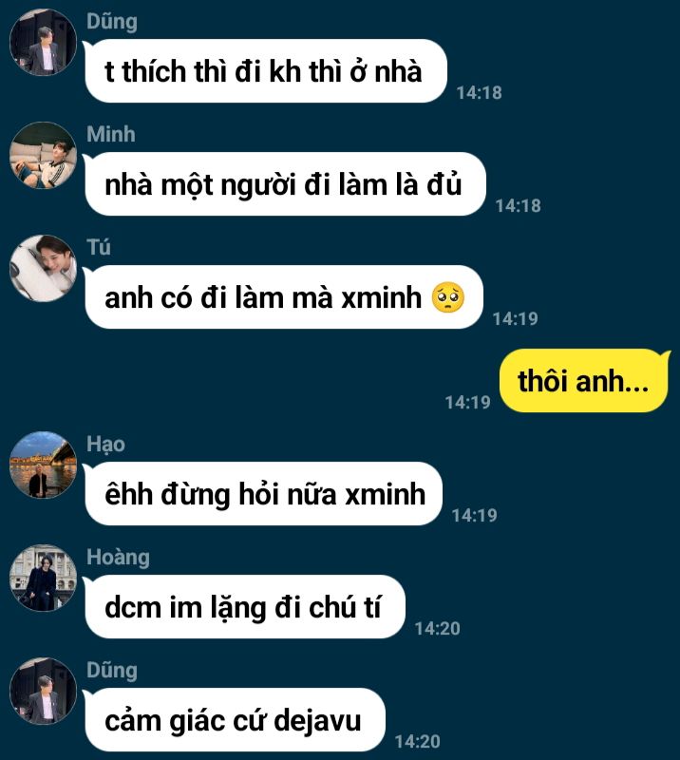Tap Minh's avatar photo
The width and height of the screenshot is (680, 760).
pyautogui.click(x=43, y=155)
